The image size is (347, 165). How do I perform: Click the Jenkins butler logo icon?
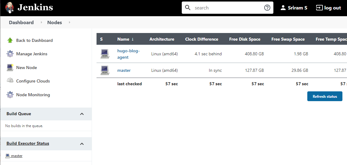click(x=9, y=8)
